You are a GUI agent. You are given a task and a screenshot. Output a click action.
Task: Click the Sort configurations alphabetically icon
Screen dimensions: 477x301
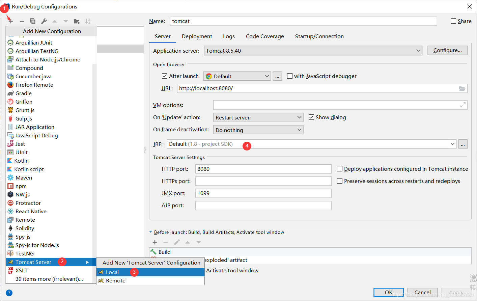coord(88,21)
